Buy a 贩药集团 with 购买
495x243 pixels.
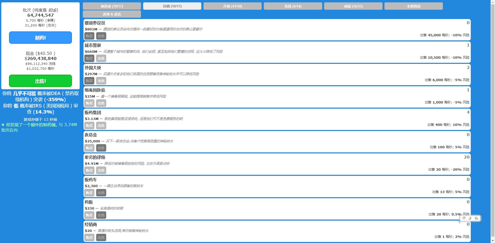coord(89,126)
